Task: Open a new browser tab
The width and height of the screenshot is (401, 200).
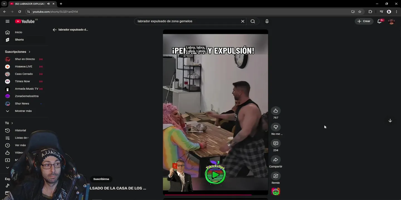Action: tap(61, 4)
